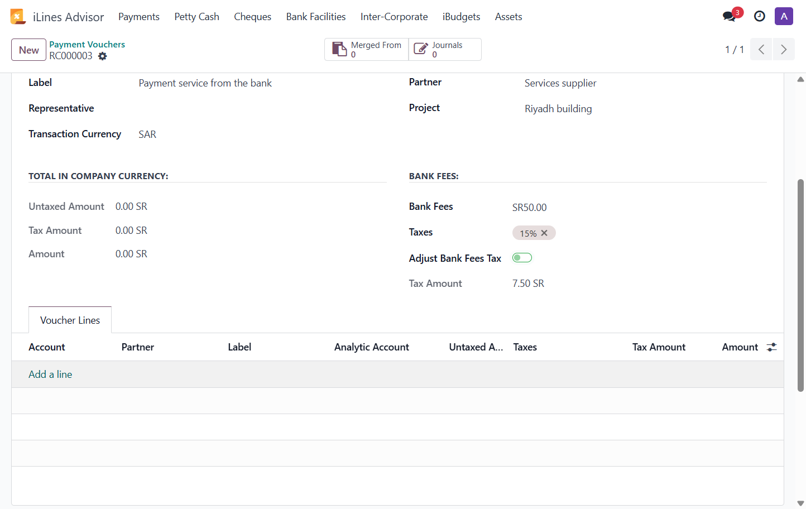The height and width of the screenshot is (509, 806).
Task: Select the Voucher Lines tab
Action: 70,320
